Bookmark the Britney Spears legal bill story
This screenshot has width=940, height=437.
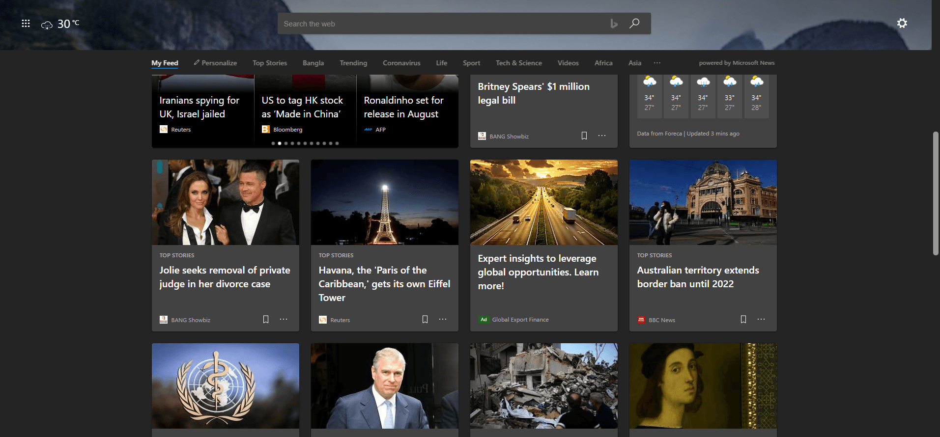click(x=584, y=136)
